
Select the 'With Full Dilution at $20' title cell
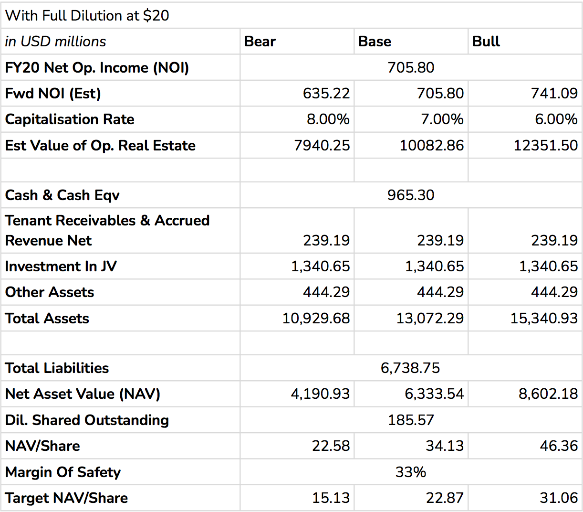291,15
